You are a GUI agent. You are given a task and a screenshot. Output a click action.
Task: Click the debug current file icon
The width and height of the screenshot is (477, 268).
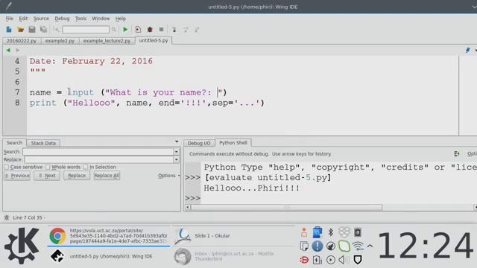138,30
